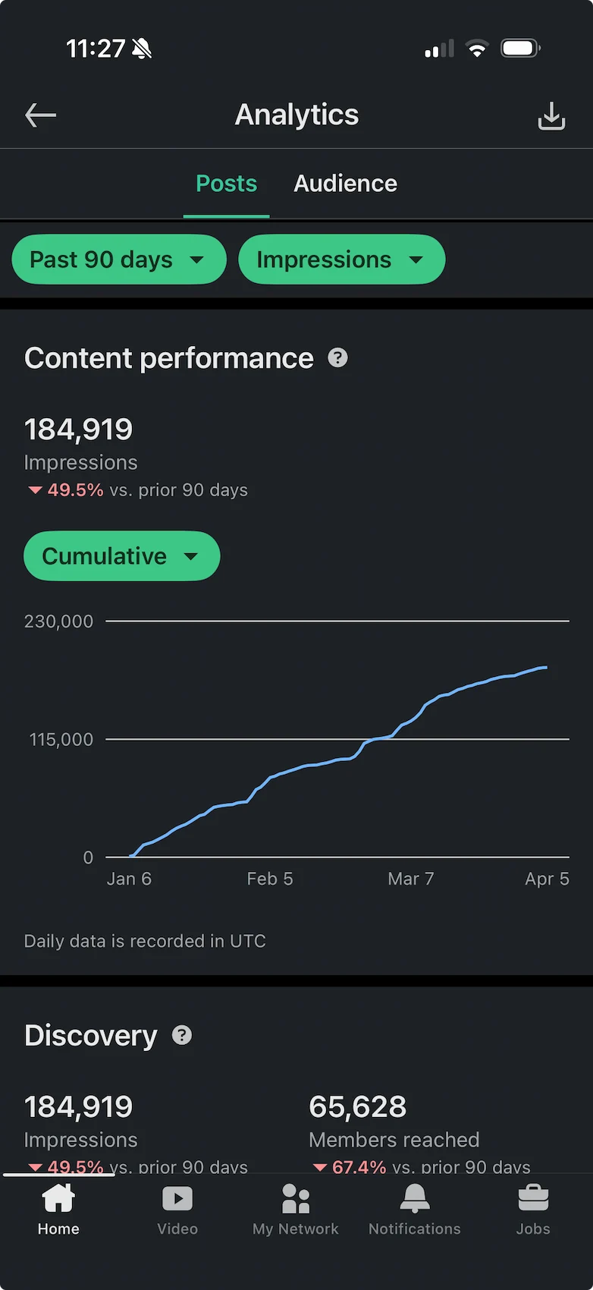Change chart view via Cumulative dropdown
Screen dimensions: 593x1290
point(121,555)
